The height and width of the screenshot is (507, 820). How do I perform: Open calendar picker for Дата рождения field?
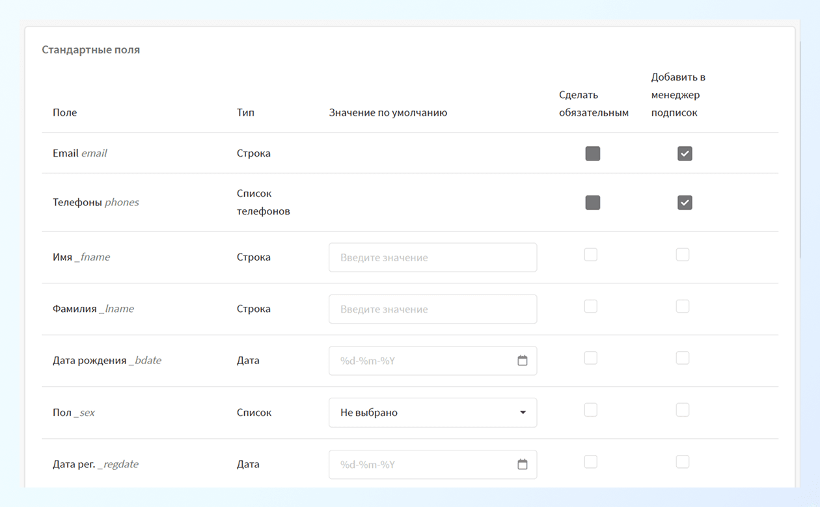tap(522, 361)
